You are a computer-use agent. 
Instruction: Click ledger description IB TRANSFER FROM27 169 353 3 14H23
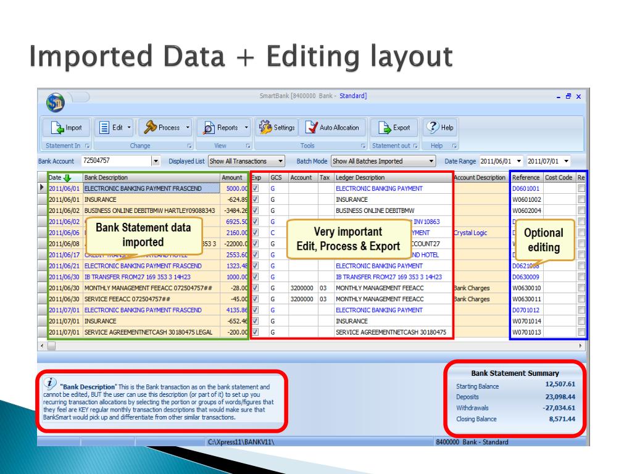(389, 277)
